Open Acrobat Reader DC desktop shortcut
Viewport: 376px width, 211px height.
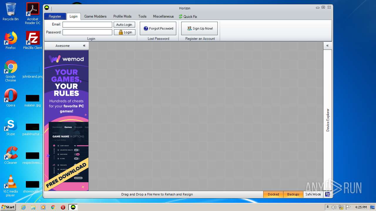(33, 13)
